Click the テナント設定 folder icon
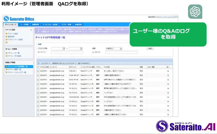 (6, 34)
